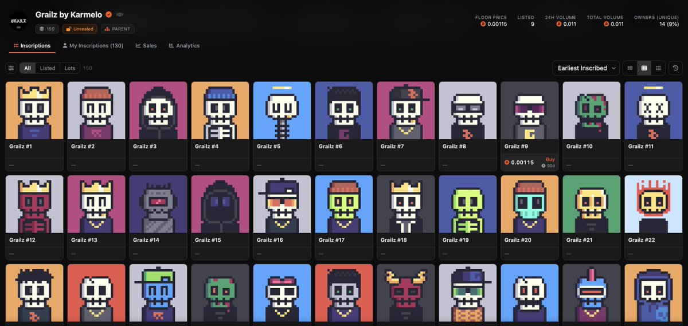Open Grailz #7 thumbnail
688x326 pixels.
click(406, 111)
